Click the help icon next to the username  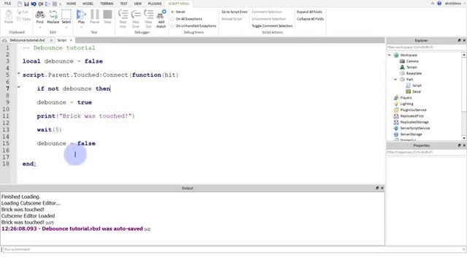439,4
